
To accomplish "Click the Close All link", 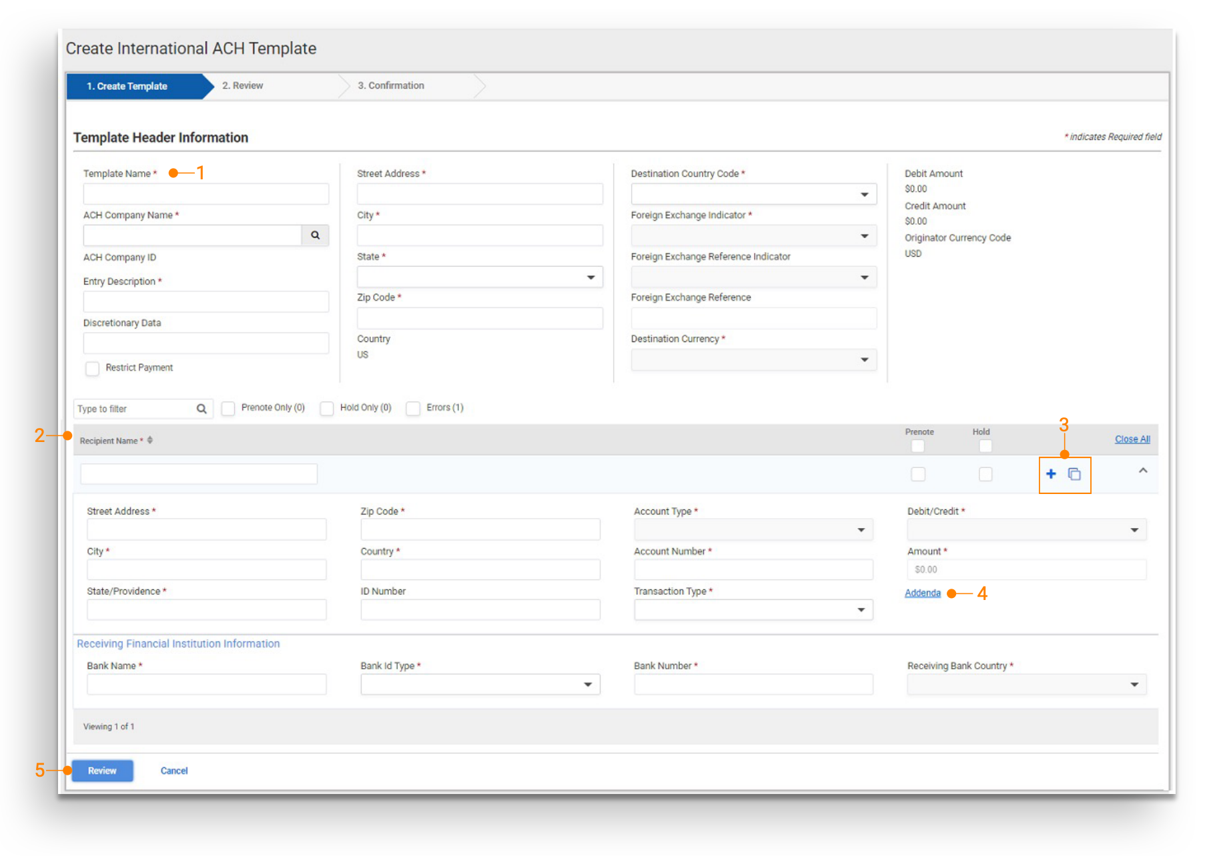I will click(x=1132, y=439).
